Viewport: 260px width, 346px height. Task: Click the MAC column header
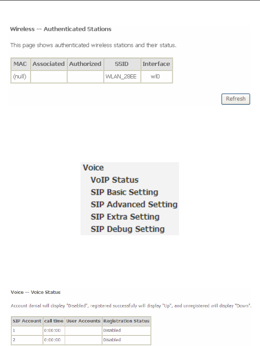tap(20, 64)
